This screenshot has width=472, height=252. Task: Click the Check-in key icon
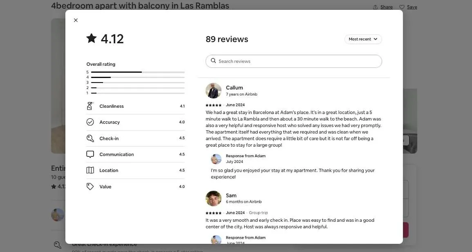coord(90,138)
